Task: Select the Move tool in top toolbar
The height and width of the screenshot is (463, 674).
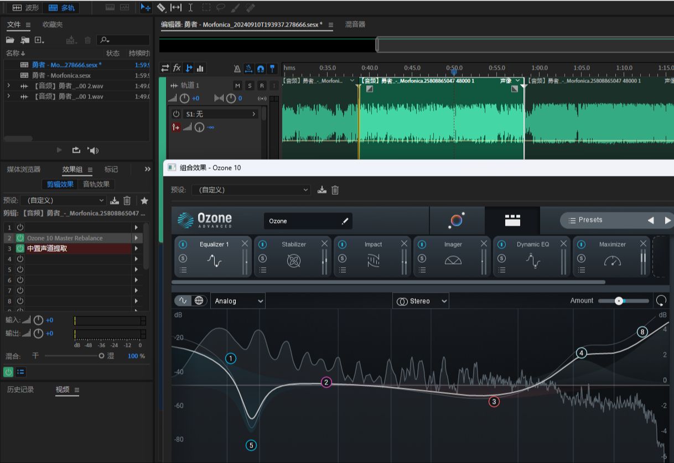Action: point(146,8)
